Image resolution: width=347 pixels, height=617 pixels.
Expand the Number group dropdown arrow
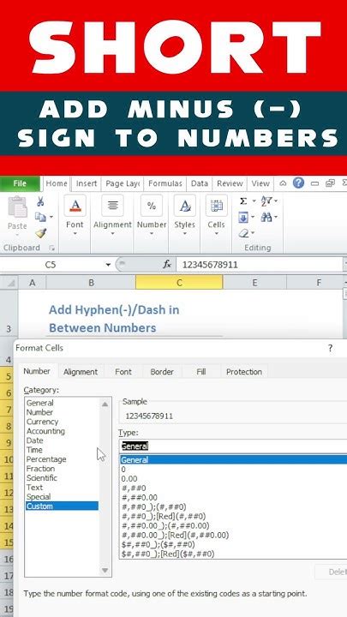point(152,233)
